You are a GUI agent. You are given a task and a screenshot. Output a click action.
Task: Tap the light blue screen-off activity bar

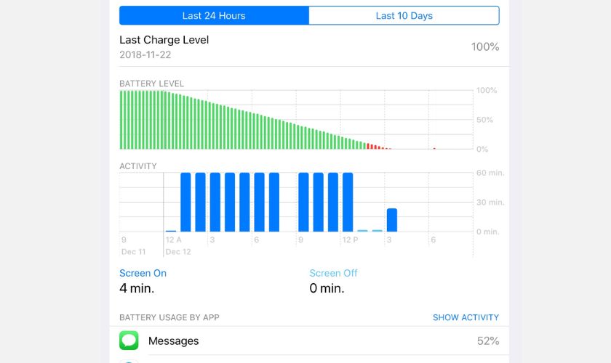(363, 230)
